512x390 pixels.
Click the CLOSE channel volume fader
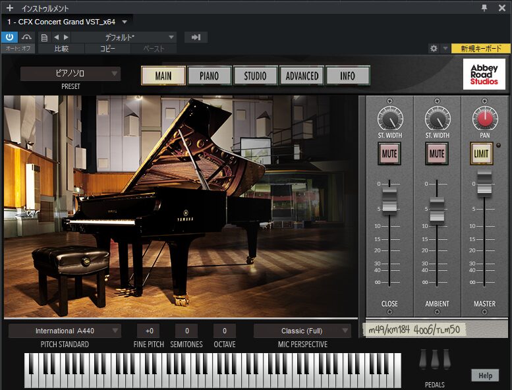pos(389,201)
